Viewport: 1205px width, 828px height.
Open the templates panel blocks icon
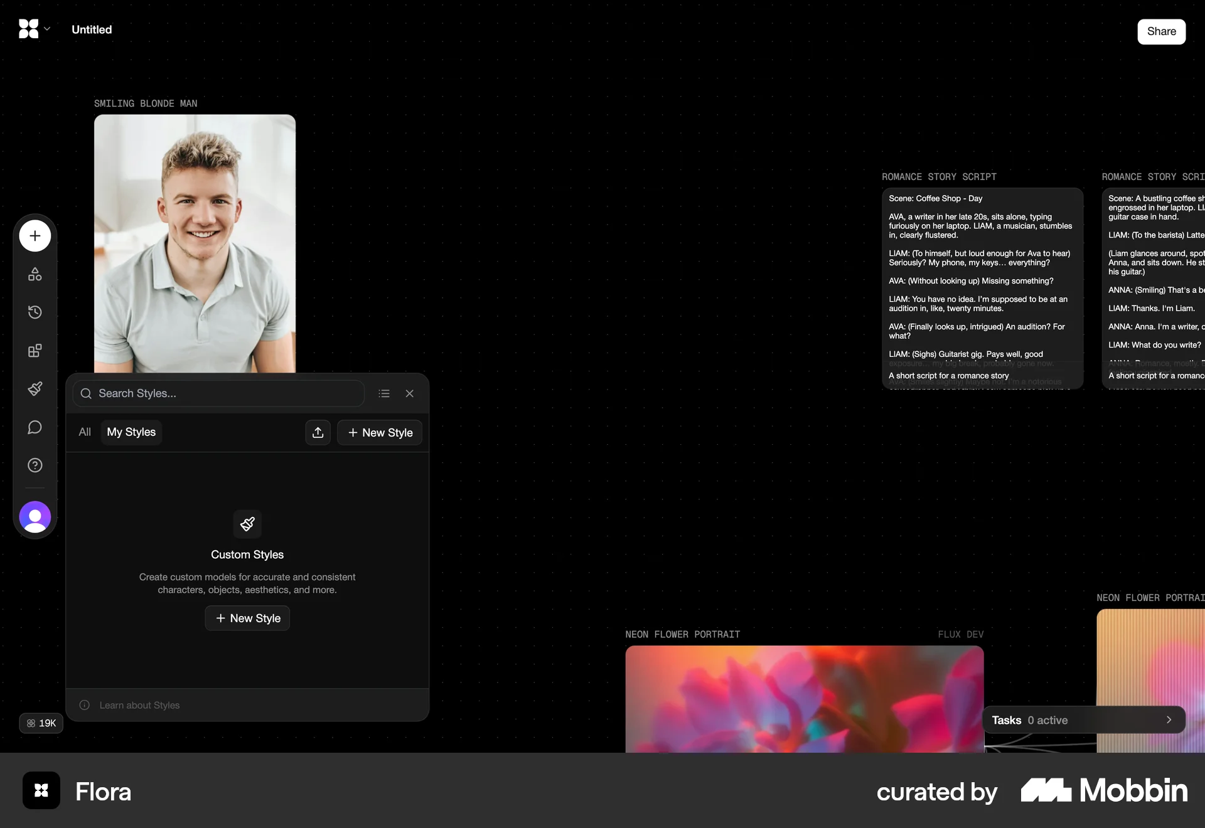pos(35,351)
